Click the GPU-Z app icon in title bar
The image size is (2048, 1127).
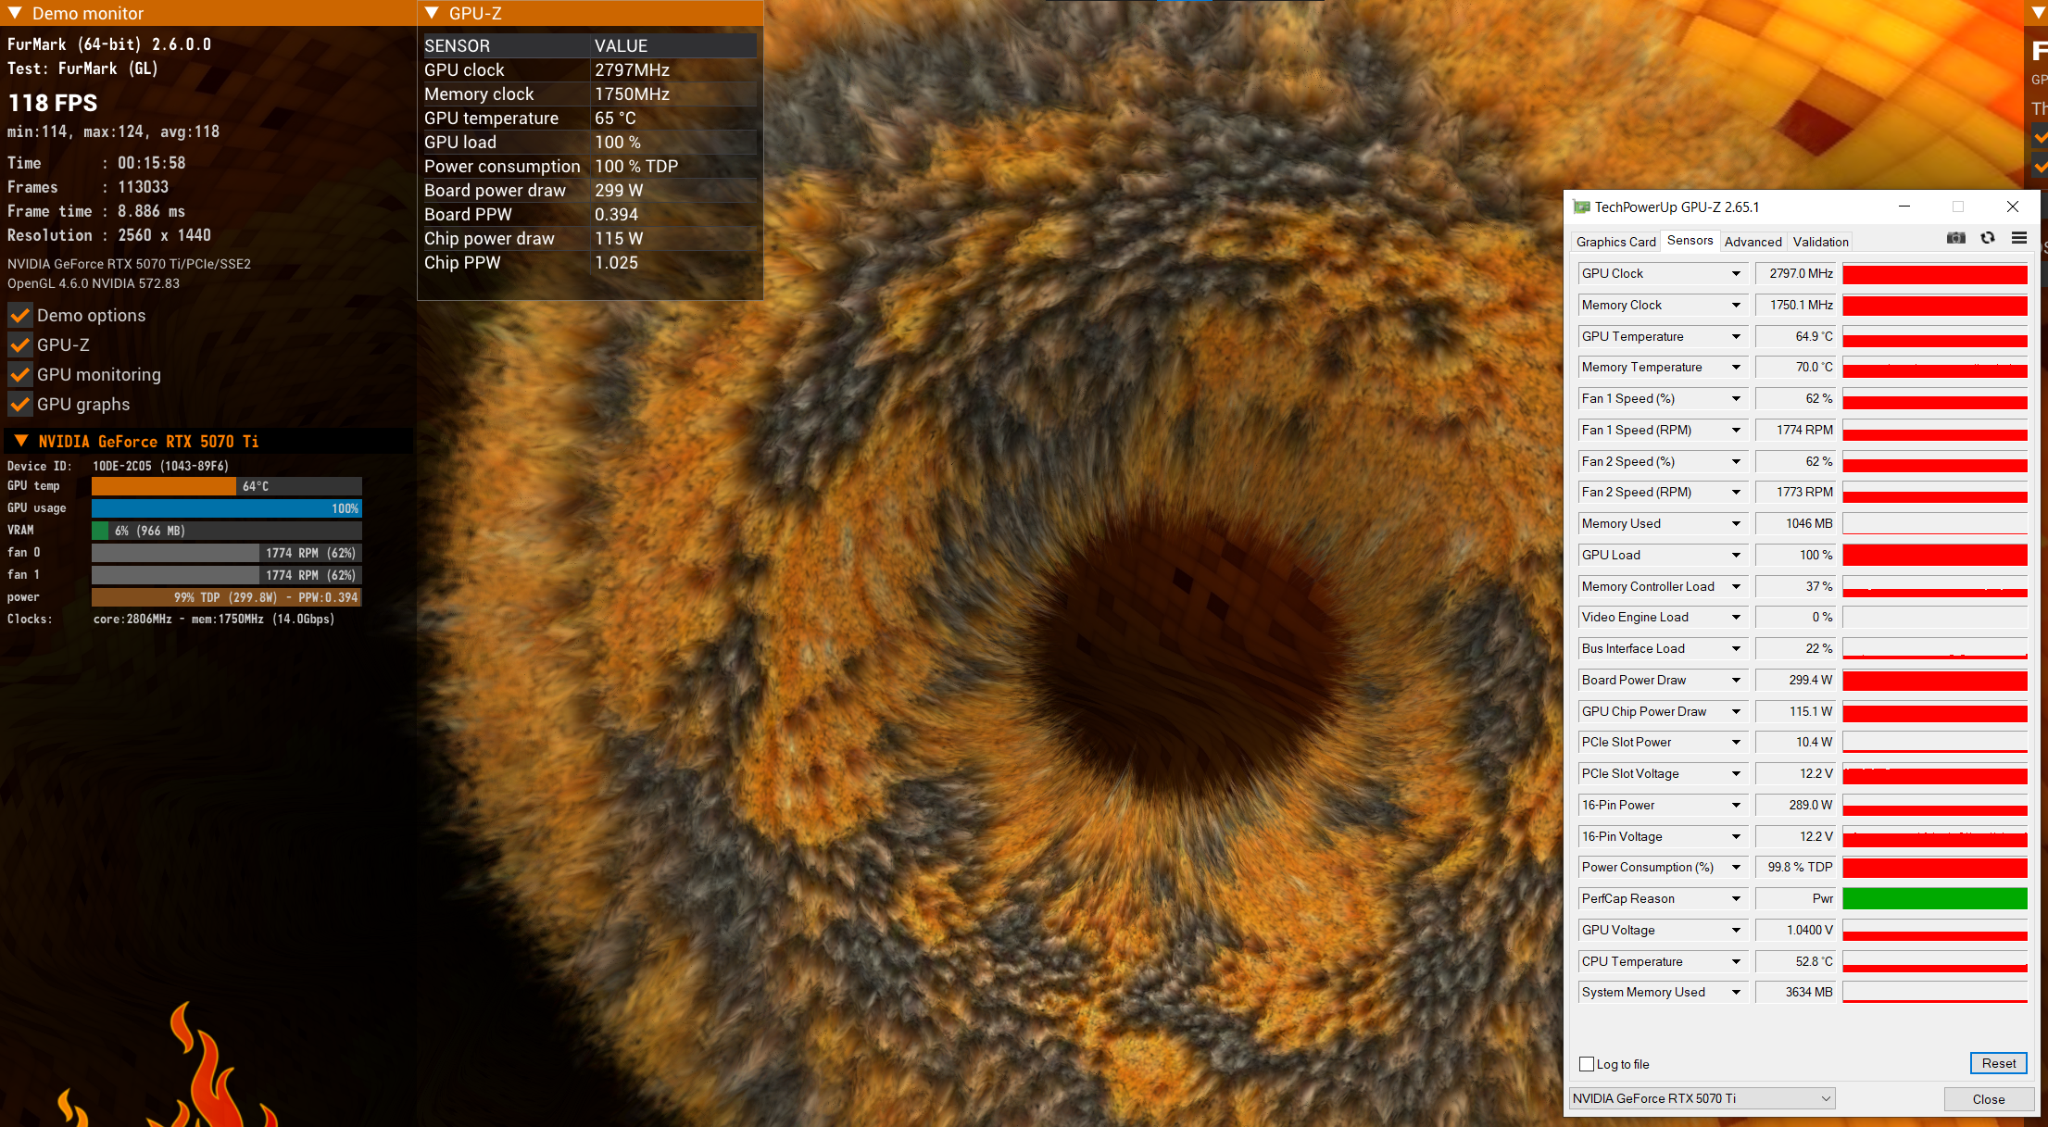pos(1581,207)
